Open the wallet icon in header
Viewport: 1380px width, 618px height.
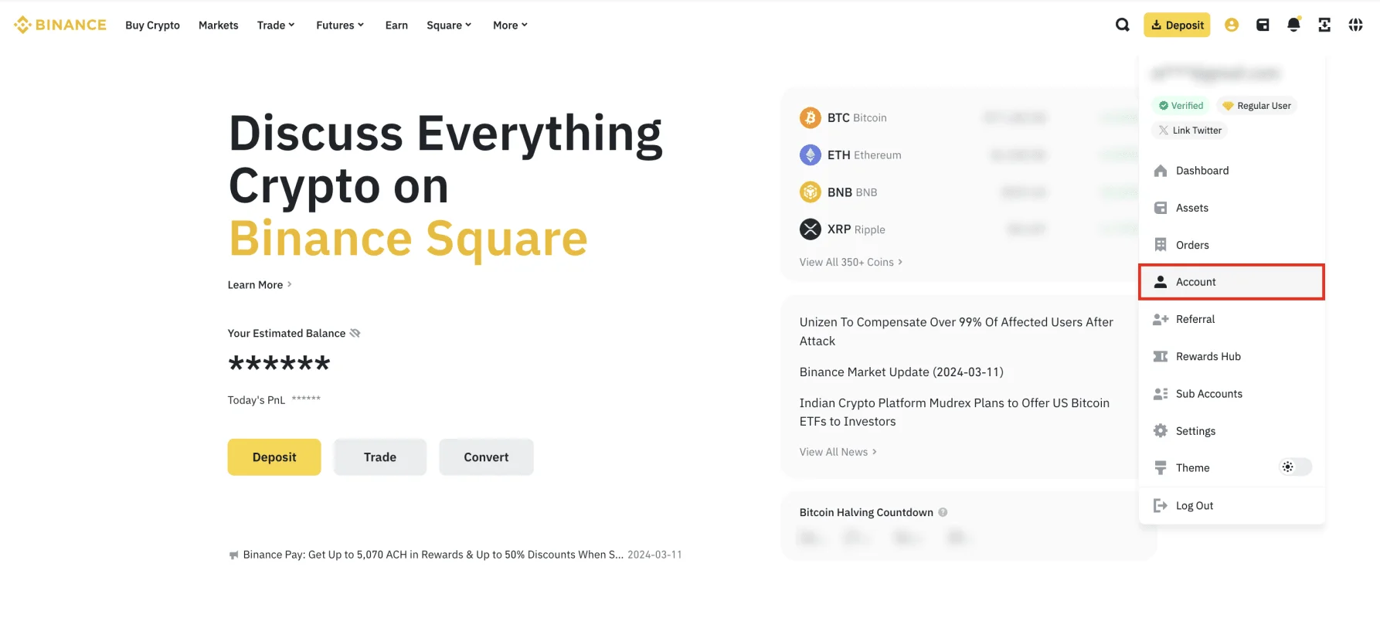point(1263,25)
